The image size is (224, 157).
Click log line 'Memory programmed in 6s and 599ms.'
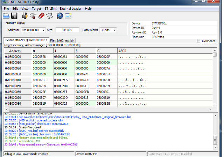click(36, 138)
